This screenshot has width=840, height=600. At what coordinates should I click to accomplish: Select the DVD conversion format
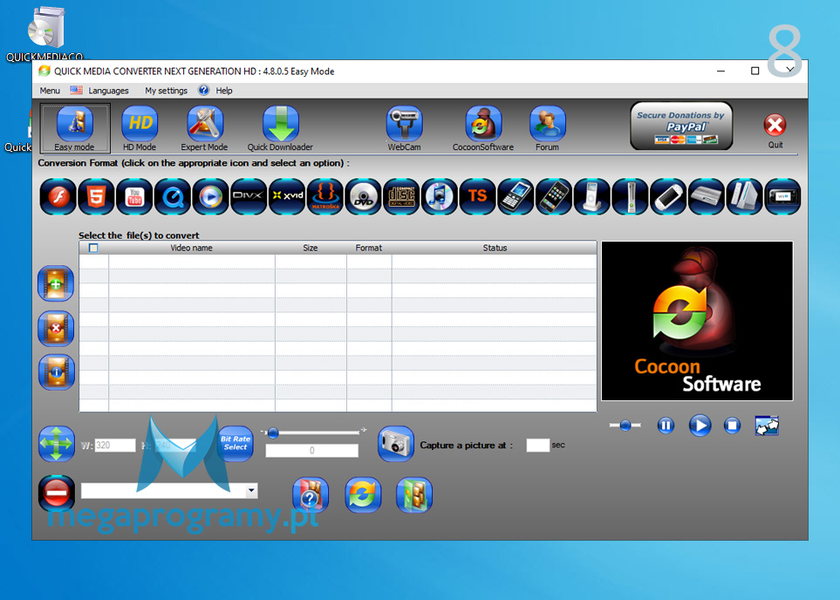pyautogui.click(x=363, y=196)
